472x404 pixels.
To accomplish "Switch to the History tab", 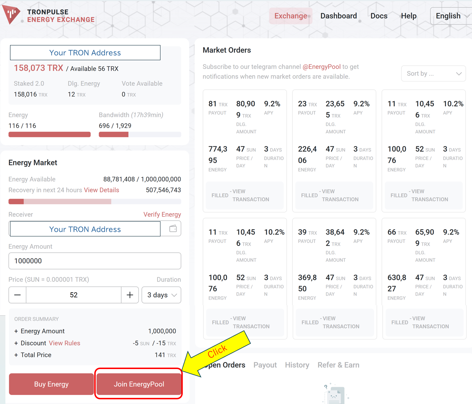I will click(x=297, y=365).
